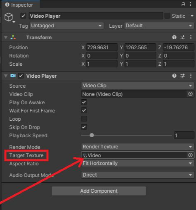
Task: Adjust the Playback Speed slider handle
Action: 92,135
